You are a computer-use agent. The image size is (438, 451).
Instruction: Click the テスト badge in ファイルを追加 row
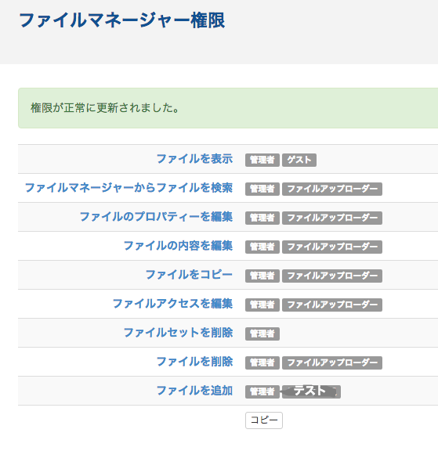[x=311, y=391]
